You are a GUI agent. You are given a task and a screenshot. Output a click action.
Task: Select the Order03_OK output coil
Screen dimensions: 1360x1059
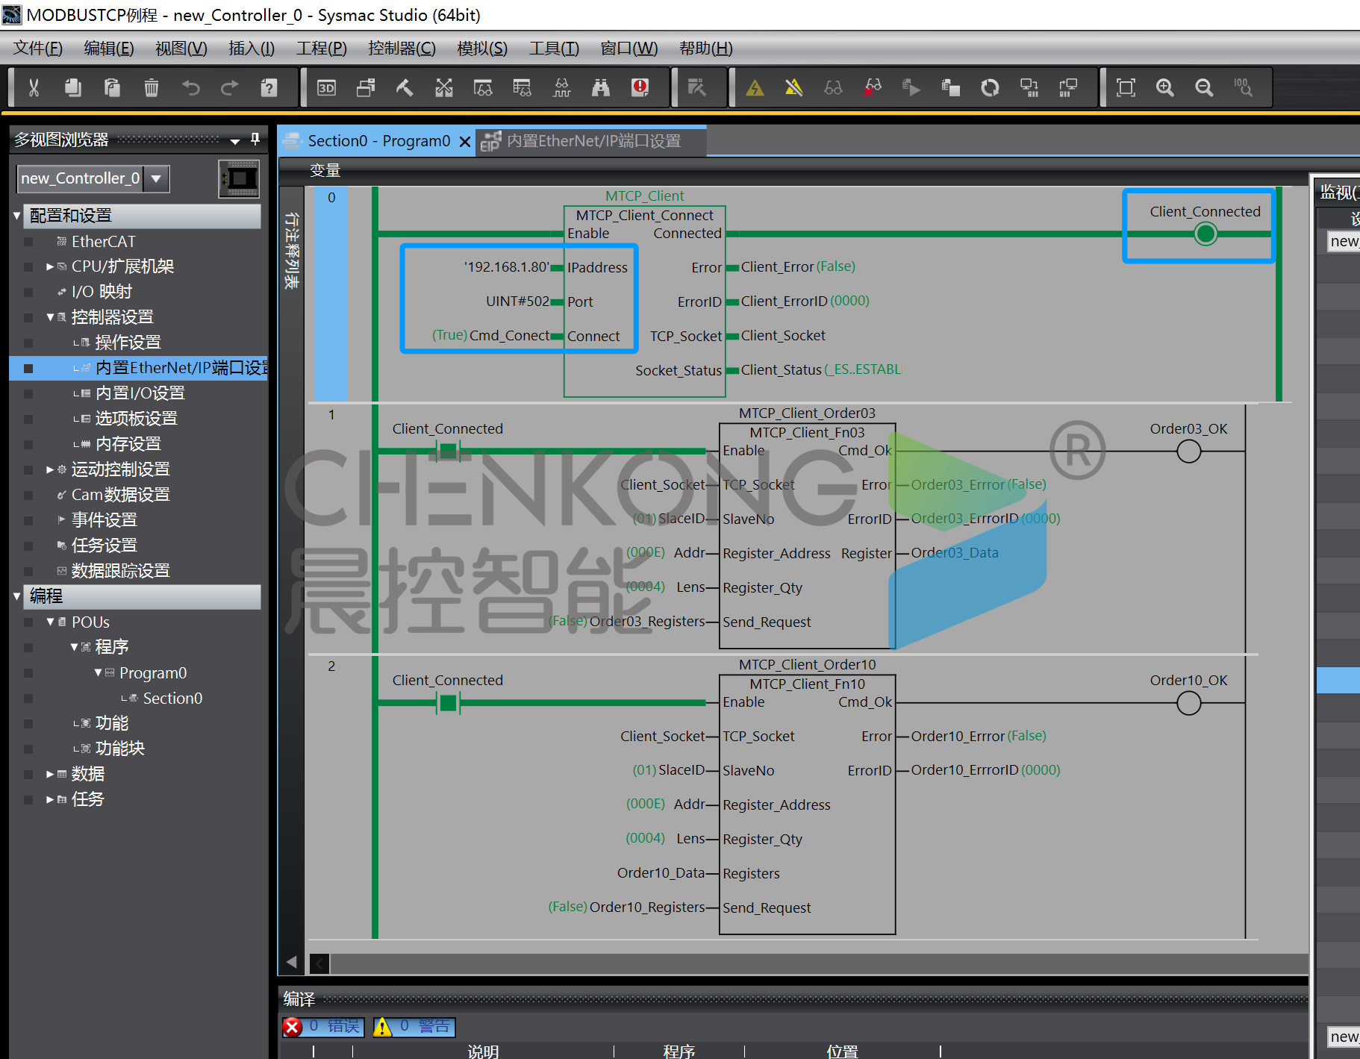tap(1188, 451)
